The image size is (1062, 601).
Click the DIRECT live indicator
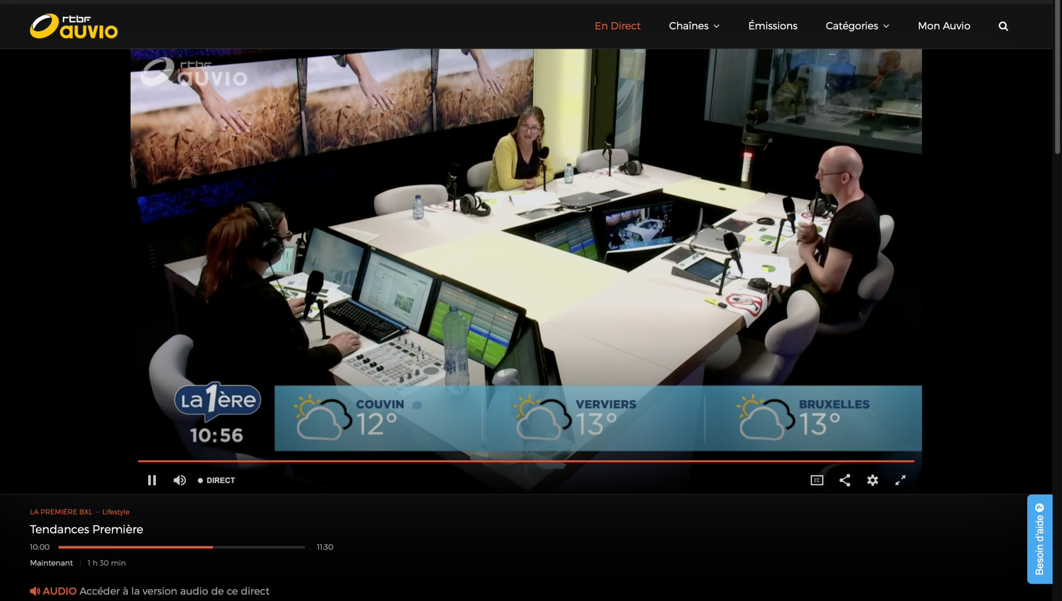click(x=216, y=480)
